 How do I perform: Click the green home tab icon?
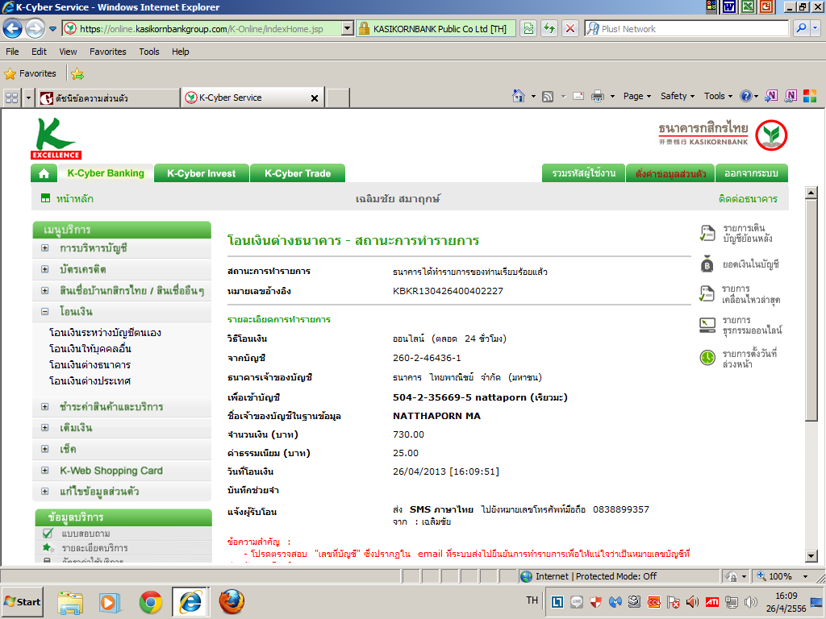pyautogui.click(x=44, y=173)
